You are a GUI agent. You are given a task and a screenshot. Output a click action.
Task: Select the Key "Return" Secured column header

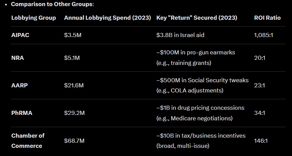(197, 18)
